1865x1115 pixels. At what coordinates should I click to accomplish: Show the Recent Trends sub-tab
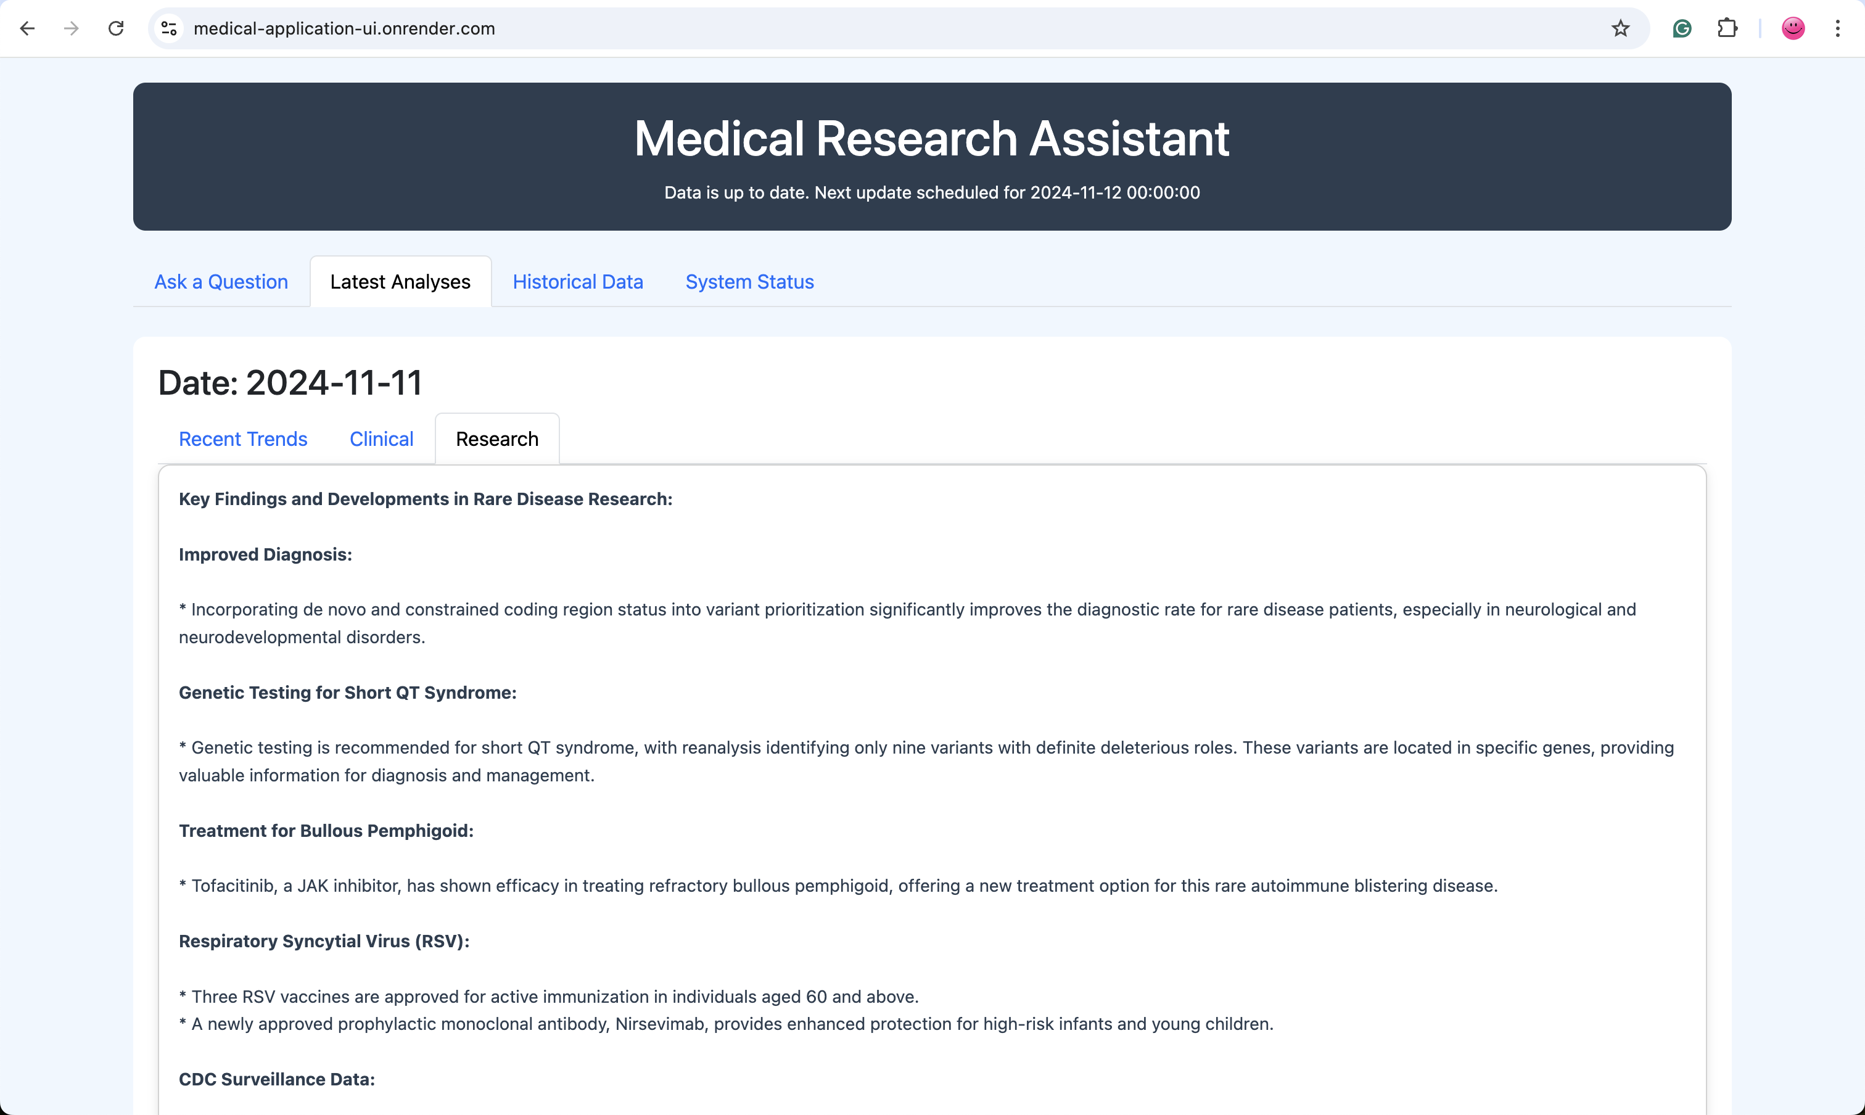(x=243, y=439)
